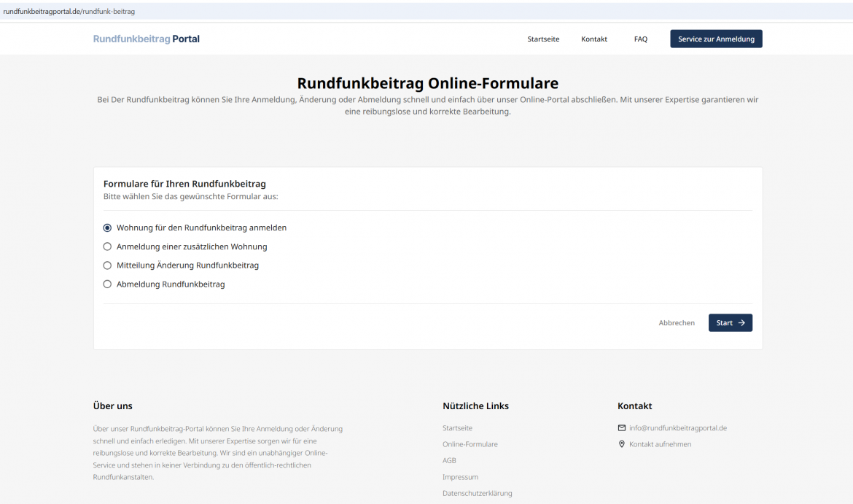Click the location pin icon near Kontakt aufnehmen
The image size is (853, 504).
(x=622, y=443)
